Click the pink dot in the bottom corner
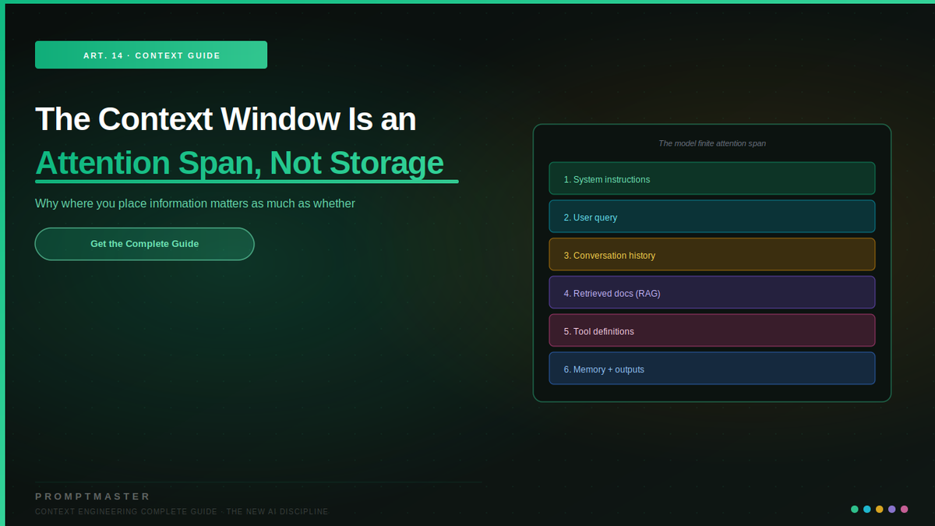Screen dimensions: 935x526 [905, 510]
